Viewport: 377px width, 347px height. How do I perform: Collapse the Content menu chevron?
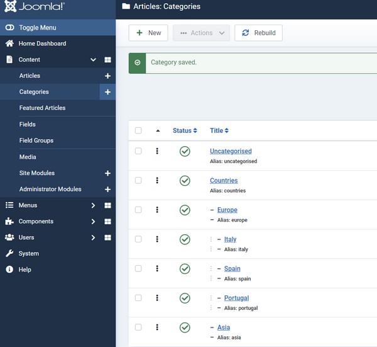coord(93,60)
